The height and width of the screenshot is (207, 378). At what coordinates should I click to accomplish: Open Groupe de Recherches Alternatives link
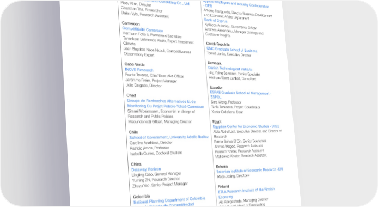coord(161,101)
